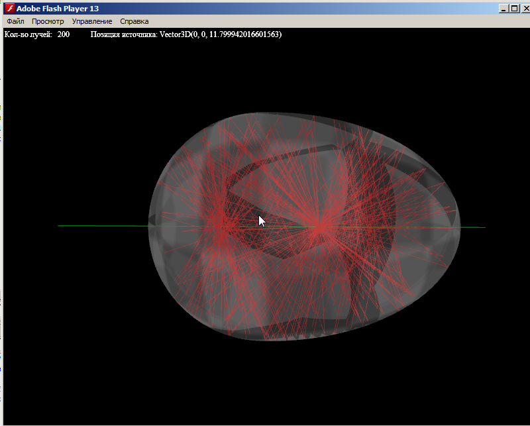Click the left end of the green axis line

[60, 226]
